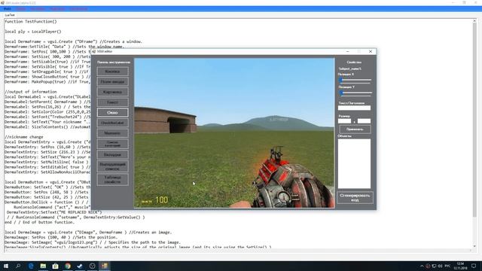Open the checkmark app on taskbar
Screen dimensions: 482x271
tap(80, 266)
